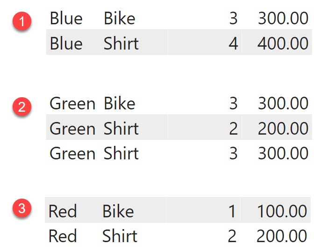327x251 pixels.
Task: Click quantity 1 in the Red Bike row
Action: point(232,211)
